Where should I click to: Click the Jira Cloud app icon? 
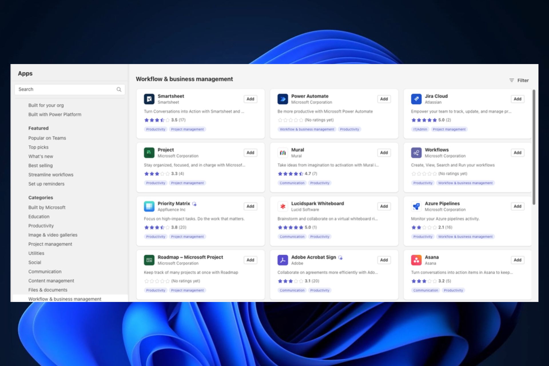(416, 99)
